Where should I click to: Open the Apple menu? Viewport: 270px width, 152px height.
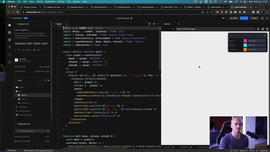pos(4,2)
